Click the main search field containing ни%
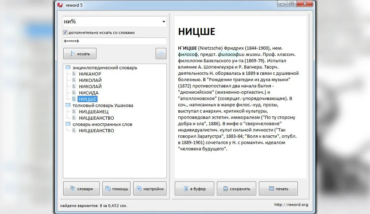Screen dimensions: 370x214 coord(115,22)
